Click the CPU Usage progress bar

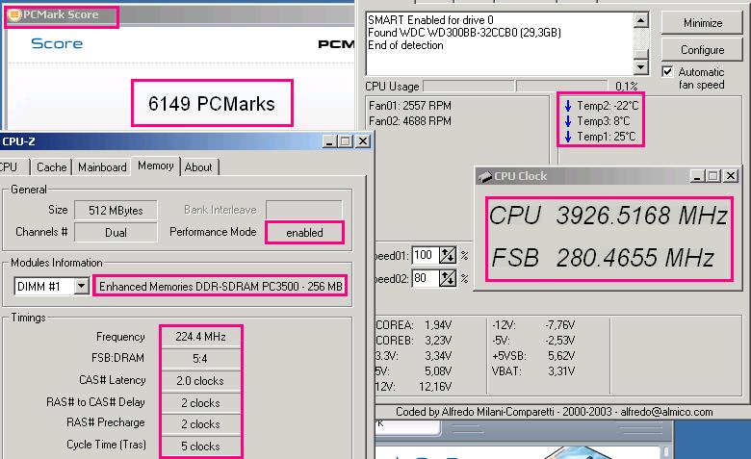(x=515, y=87)
